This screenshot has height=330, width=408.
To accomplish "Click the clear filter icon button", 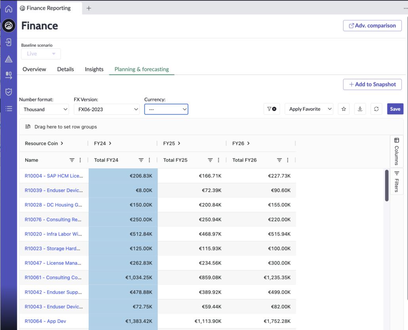I will tap(272, 109).
